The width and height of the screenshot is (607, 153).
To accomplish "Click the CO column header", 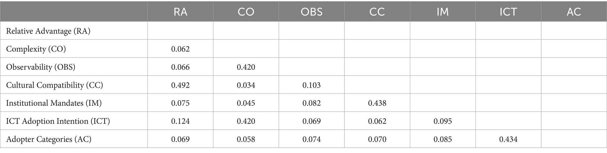I will coord(246,12).
